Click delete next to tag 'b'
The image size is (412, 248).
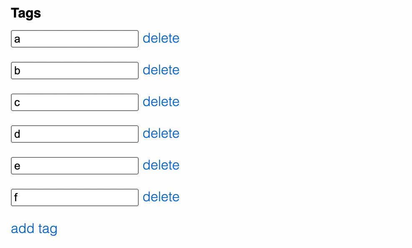[x=161, y=70]
